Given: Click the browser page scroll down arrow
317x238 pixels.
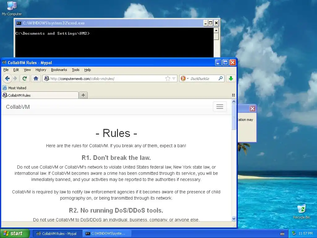Looking at the screenshot, I should pos(234,218).
